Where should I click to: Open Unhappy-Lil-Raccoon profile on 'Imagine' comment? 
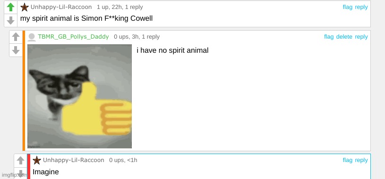[73, 160]
